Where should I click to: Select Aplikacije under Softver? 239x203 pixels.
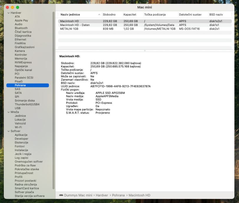coord(21,135)
